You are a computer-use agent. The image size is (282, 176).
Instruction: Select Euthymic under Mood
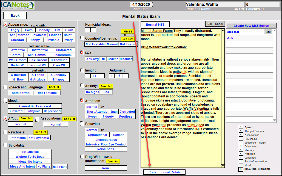click(33, 111)
